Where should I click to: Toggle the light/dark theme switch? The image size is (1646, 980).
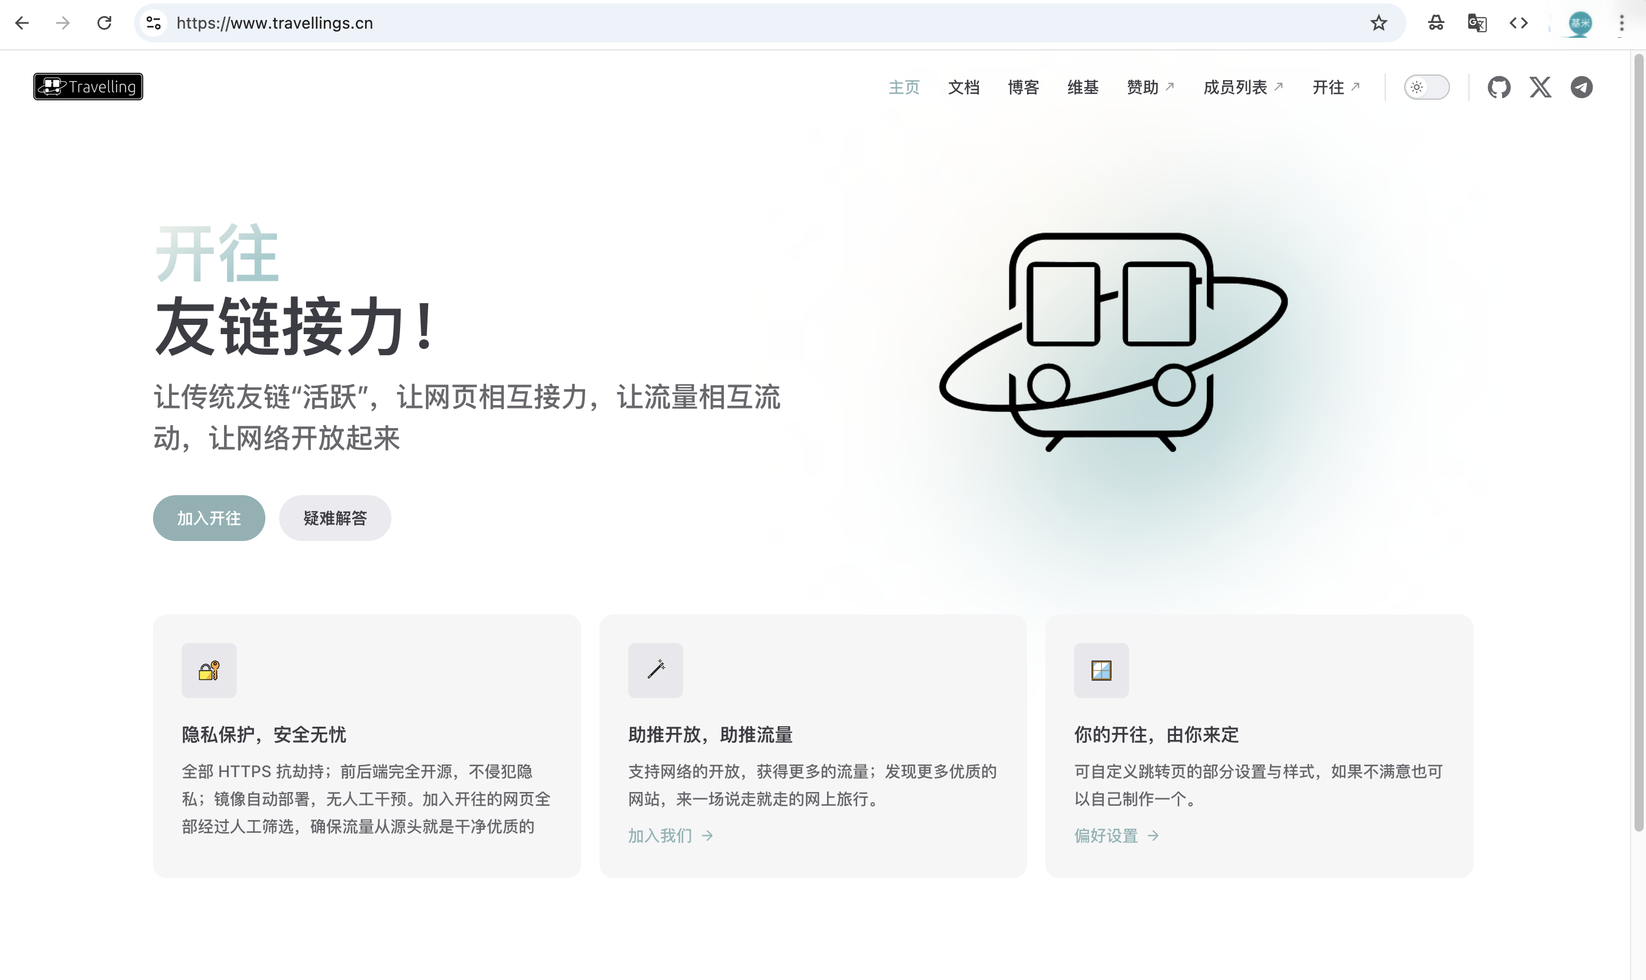click(1426, 87)
